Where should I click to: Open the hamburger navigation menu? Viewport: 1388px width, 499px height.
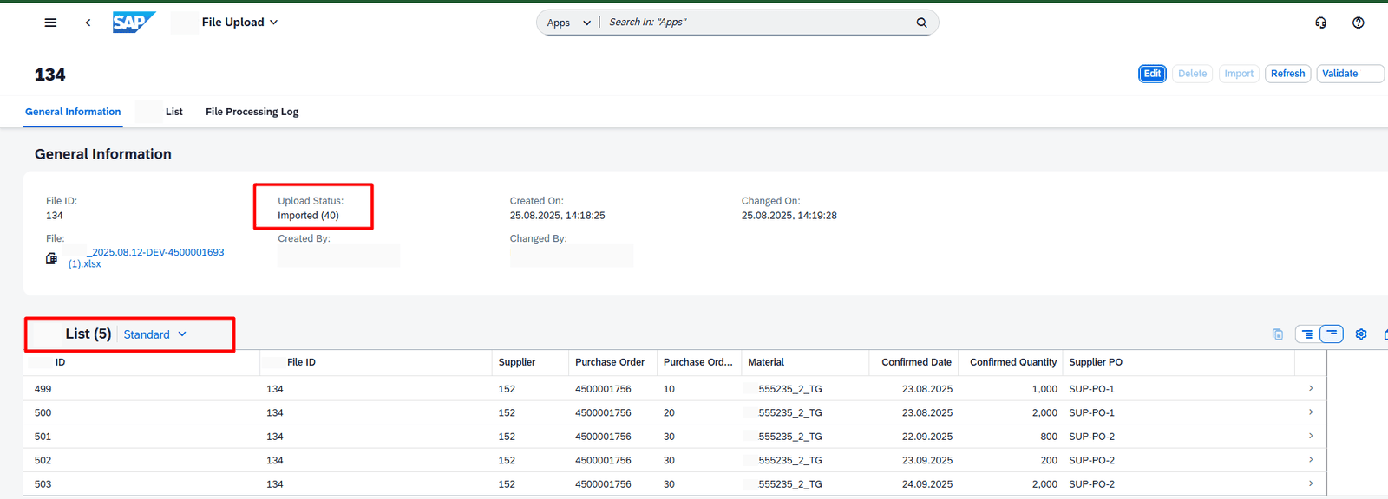pos(50,23)
